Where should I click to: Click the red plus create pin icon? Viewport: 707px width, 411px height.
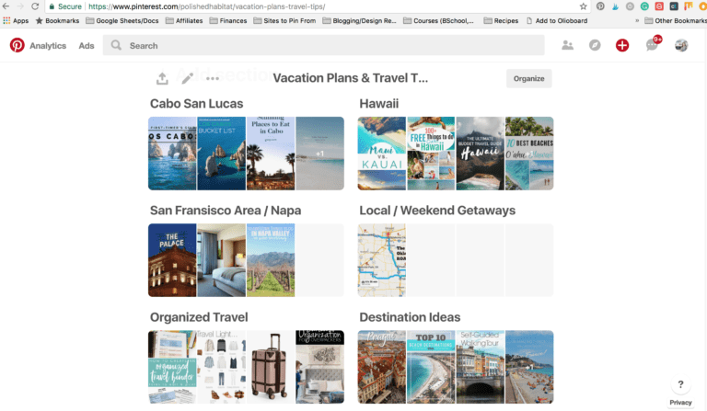click(622, 45)
